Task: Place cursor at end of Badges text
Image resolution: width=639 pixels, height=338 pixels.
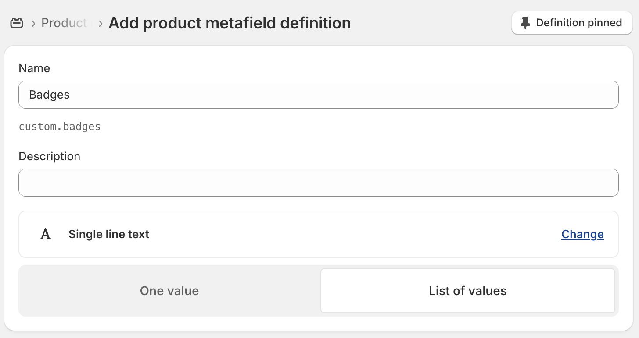Action: tap(70, 95)
